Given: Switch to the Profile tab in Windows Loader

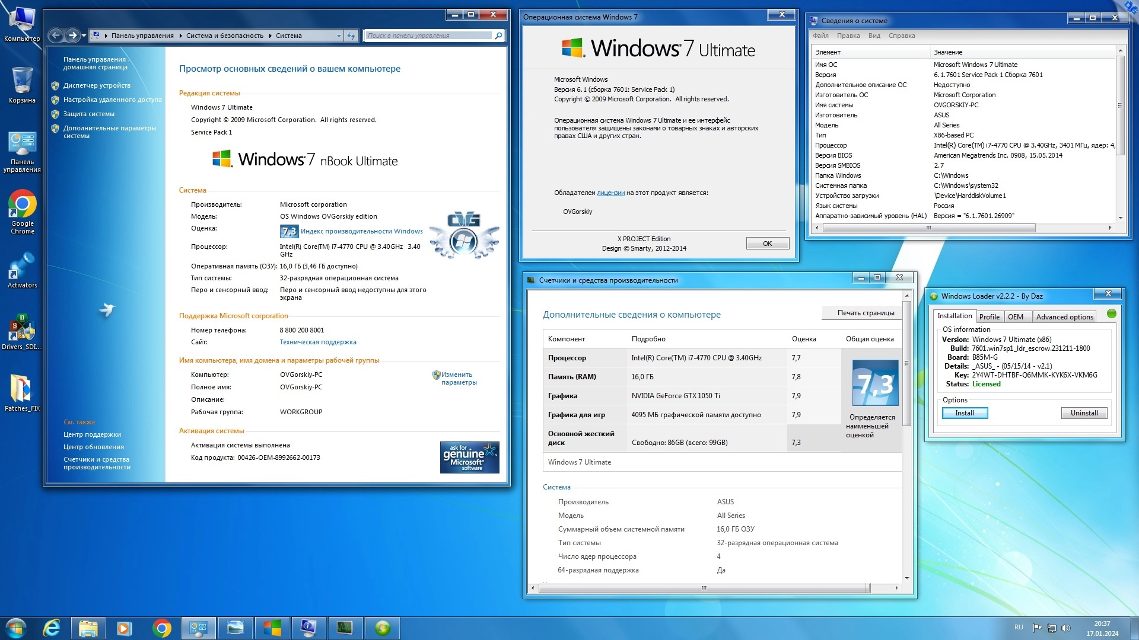Looking at the screenshot, I should pos(990,316).
